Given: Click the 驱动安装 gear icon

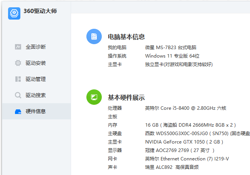Looking at the screenshot, I should point(18,63).
